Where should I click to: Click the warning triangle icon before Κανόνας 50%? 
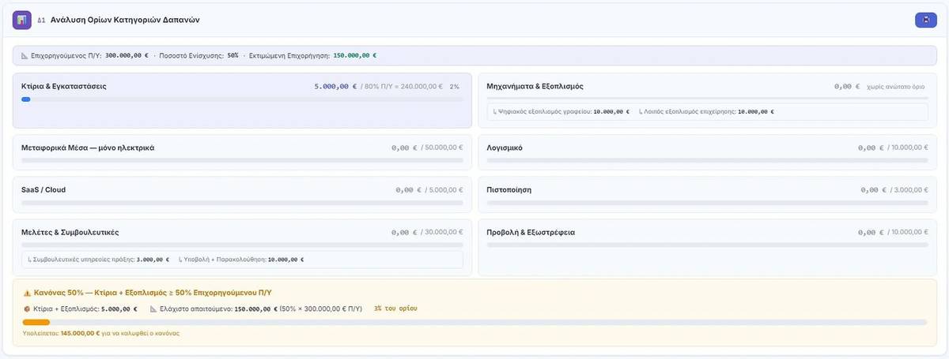click(27, 292)
